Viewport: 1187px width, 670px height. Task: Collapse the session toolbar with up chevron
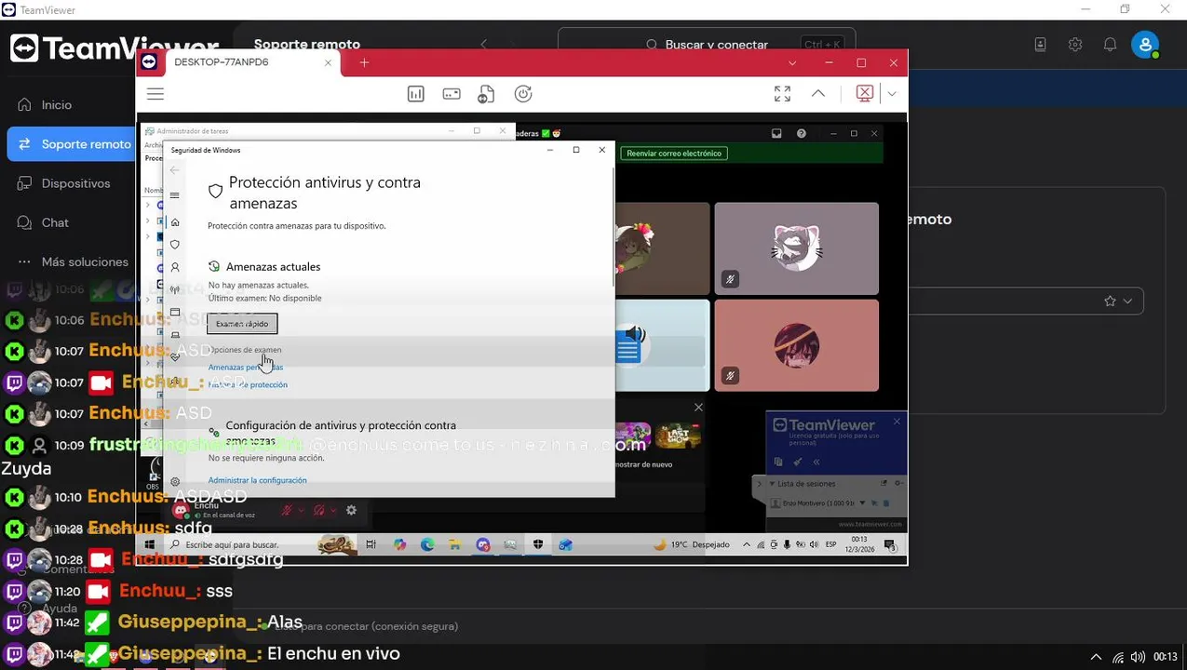[818, 94]
